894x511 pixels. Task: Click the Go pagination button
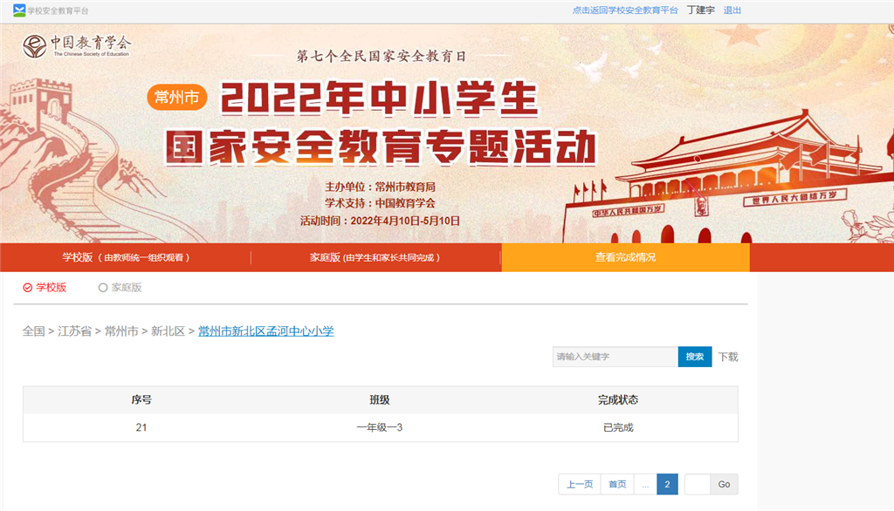pos(724,484)
